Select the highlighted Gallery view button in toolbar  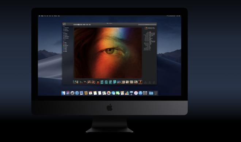point(79,24)
